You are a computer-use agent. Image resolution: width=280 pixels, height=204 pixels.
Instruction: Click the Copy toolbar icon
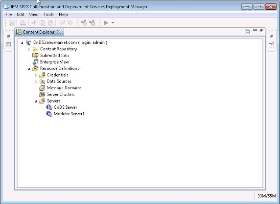[42, 23]
